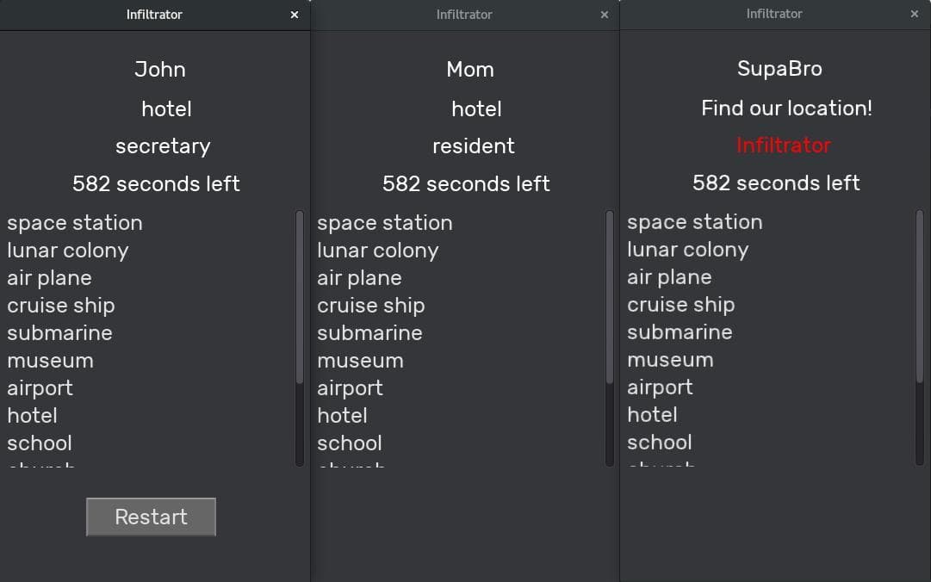Pick museum in Mom's location list
Viewport: 931px width, 582px height.
pos(360,360)
